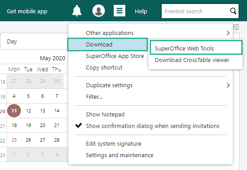The height and width of the screenshot is (170, 247).
Task: Select May 21 in the calendar
Action: (57, 125)
